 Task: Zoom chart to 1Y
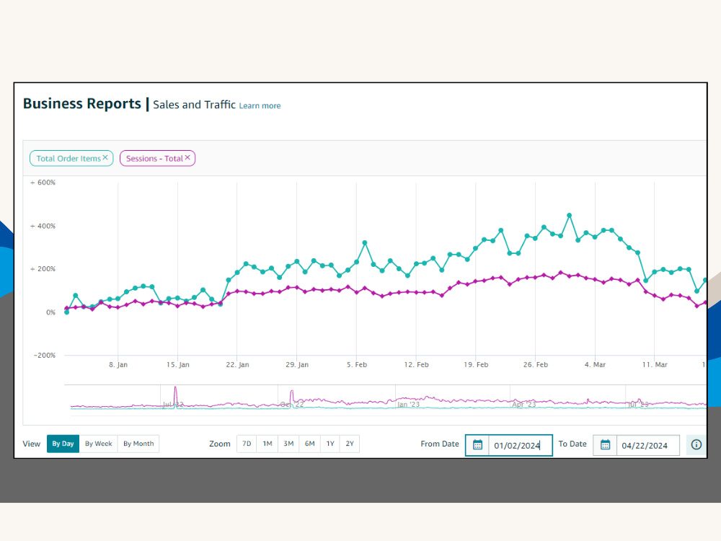[x=330, y=444]
